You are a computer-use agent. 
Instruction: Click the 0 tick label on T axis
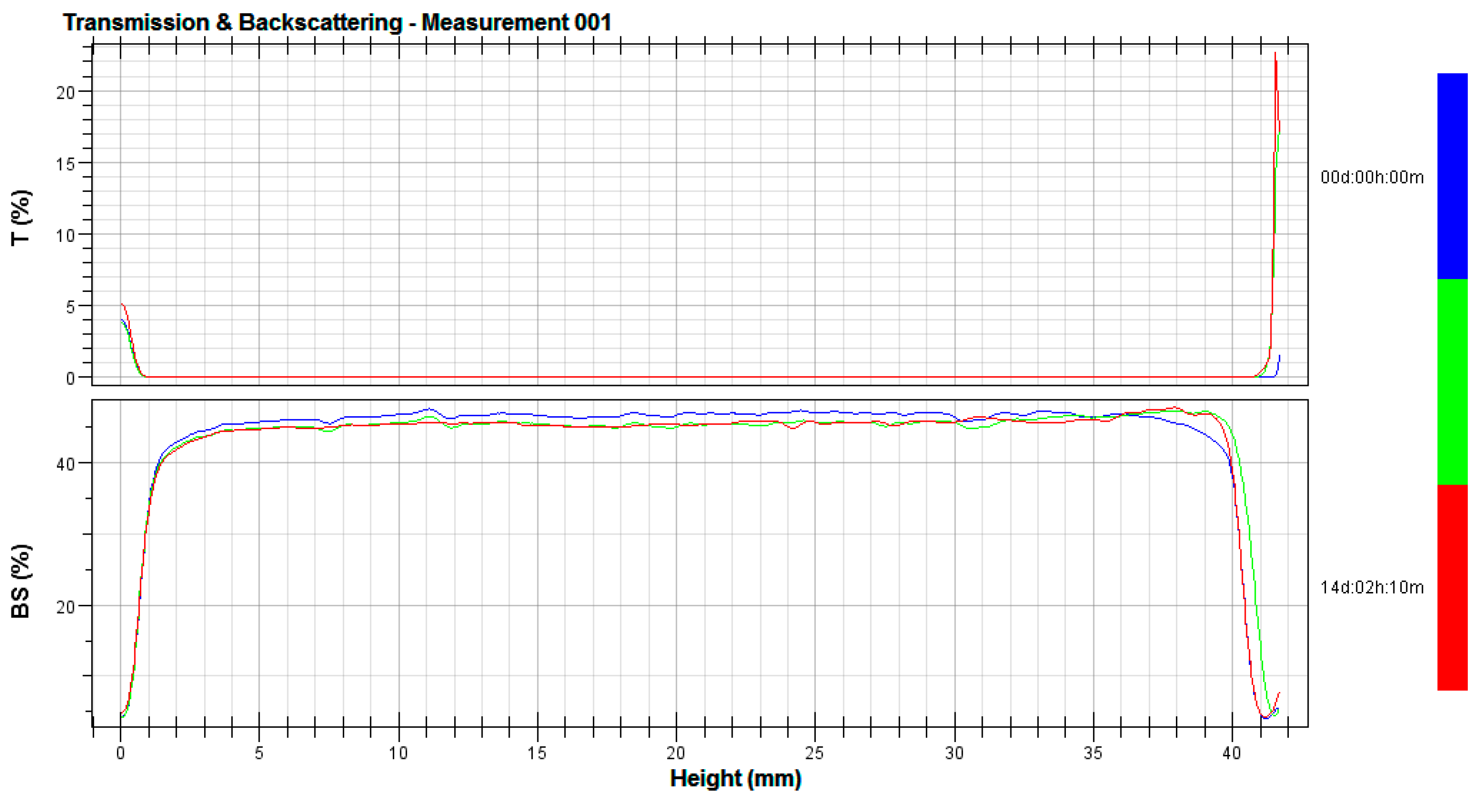tap(70, 378)
